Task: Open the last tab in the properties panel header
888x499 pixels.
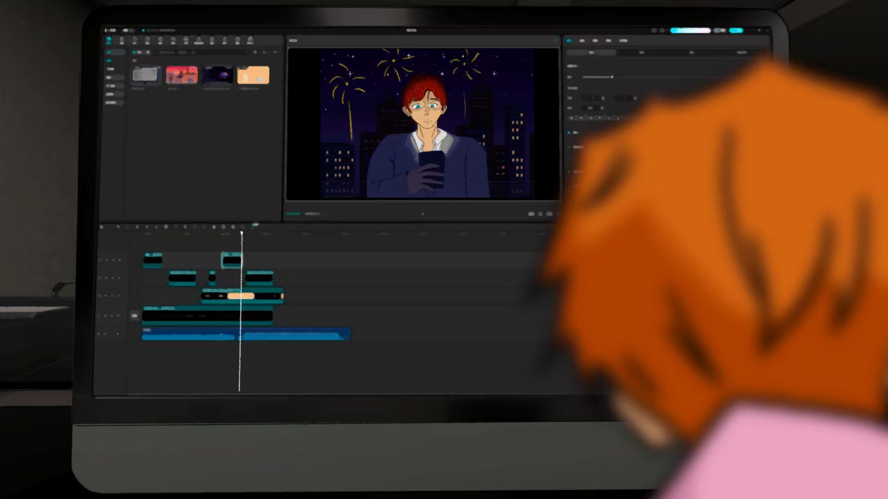Action: coord(623,41)
